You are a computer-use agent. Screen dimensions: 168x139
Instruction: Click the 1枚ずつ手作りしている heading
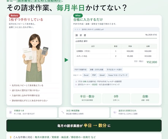[x=26, y=20]
